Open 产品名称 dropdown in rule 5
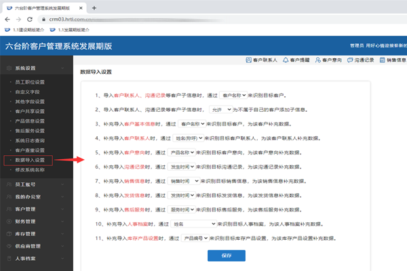 point(181,152)
